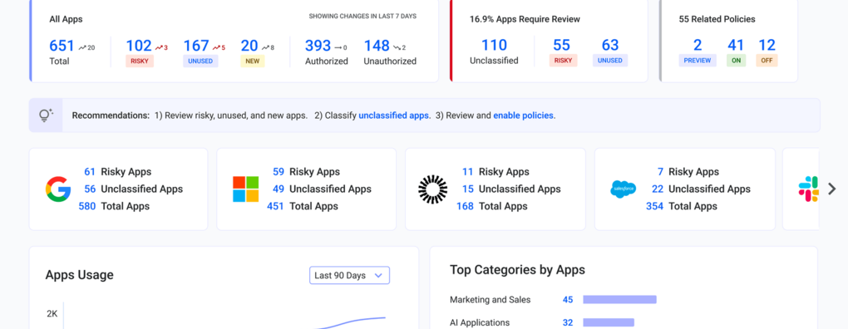Click the 15 Unclassified Apps count
This screenshot has width=848, height=329.
pos(468,189)
